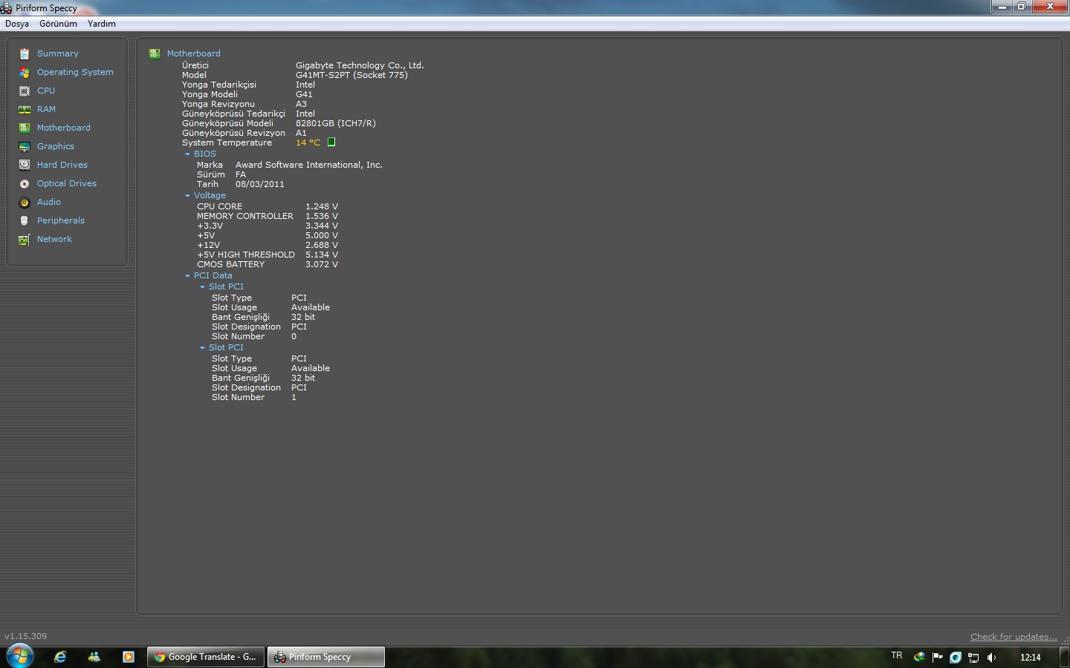Collapse the Slot PCI entry with Slot Number 1
The width and height of the screenshot is (1070, 668).
pyautogui.click(x=202, y=348)
